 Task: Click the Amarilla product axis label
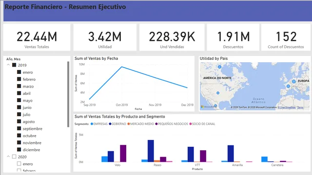(x=237, y=165)
